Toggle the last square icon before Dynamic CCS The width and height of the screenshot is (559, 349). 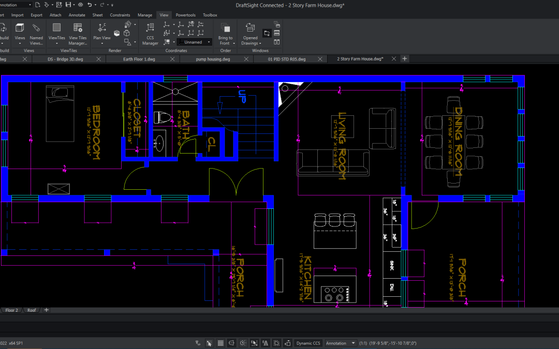pyautogui.click(x=288, y=343)
